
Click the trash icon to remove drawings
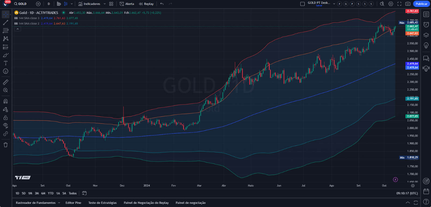tap(5, 145)
